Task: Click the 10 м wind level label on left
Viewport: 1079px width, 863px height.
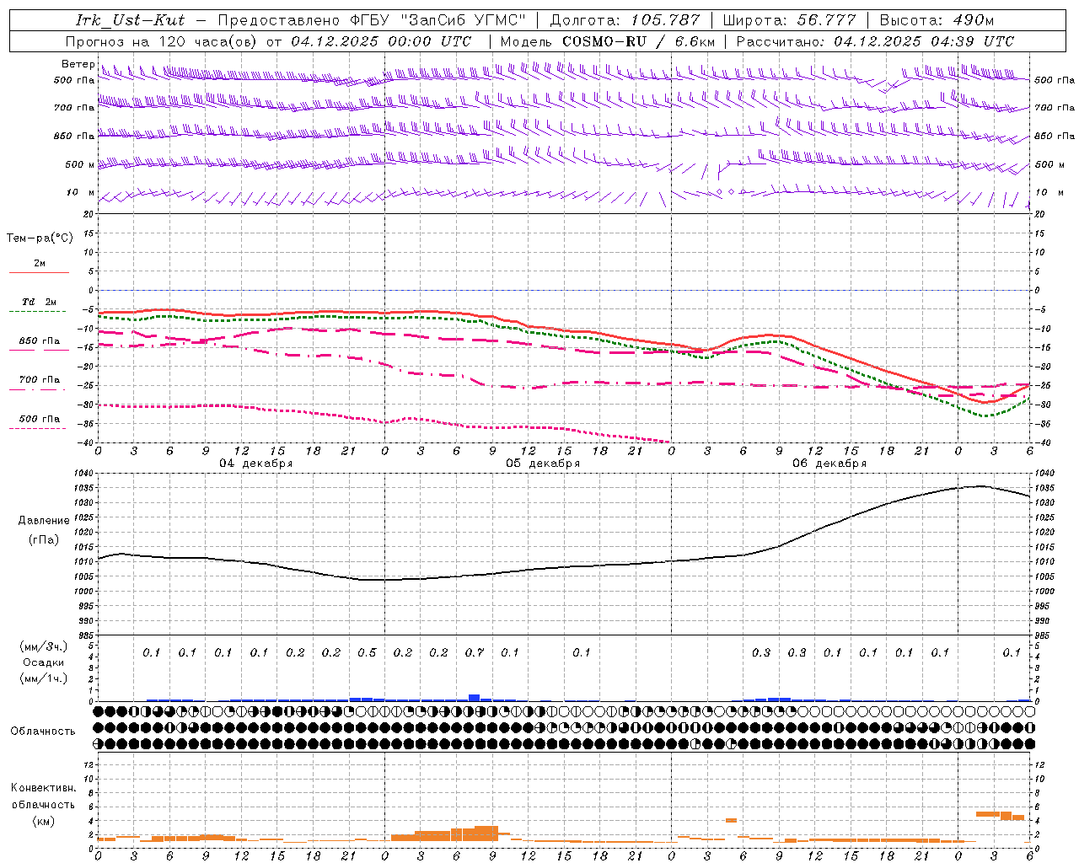Action: [81, 192]
